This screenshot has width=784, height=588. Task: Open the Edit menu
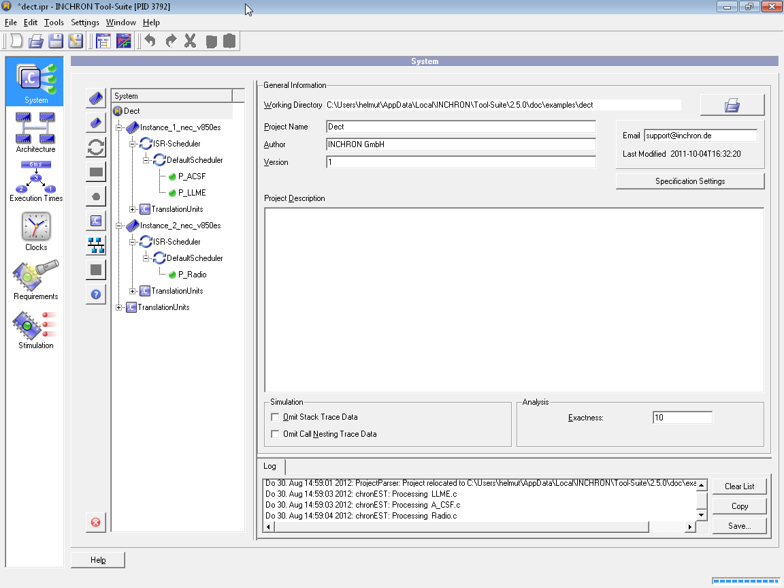pyautogui.click(x=31, y=22)
